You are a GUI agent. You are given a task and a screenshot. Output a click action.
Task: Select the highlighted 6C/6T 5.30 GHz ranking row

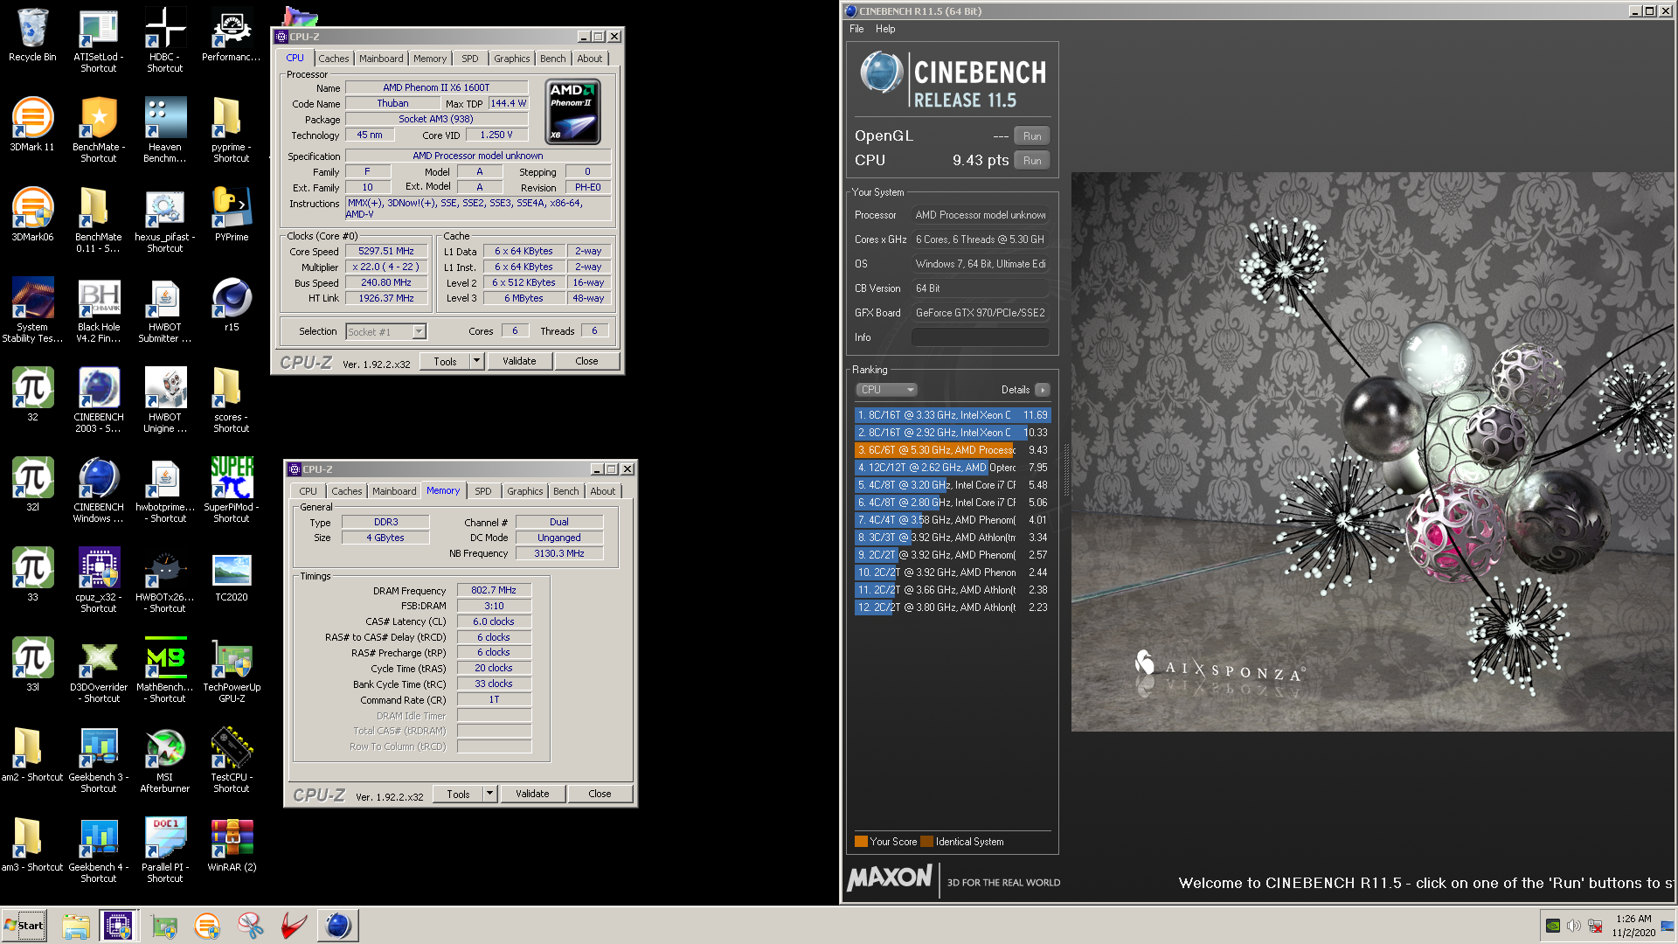[x=952, y=450]
